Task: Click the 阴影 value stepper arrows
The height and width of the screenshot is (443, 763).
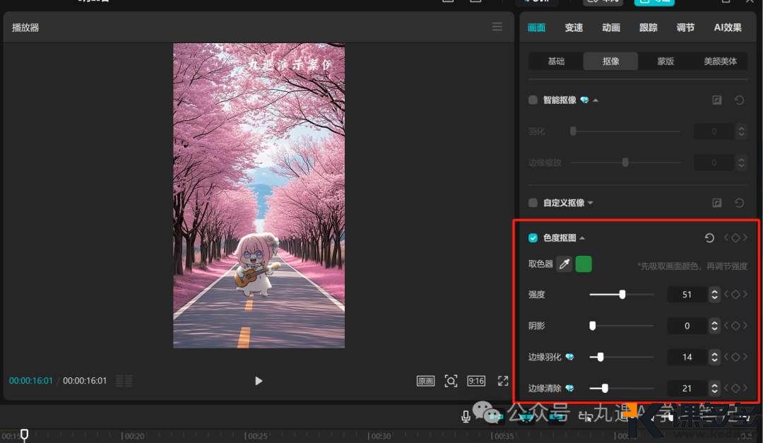Action: [x=714, y=326]
